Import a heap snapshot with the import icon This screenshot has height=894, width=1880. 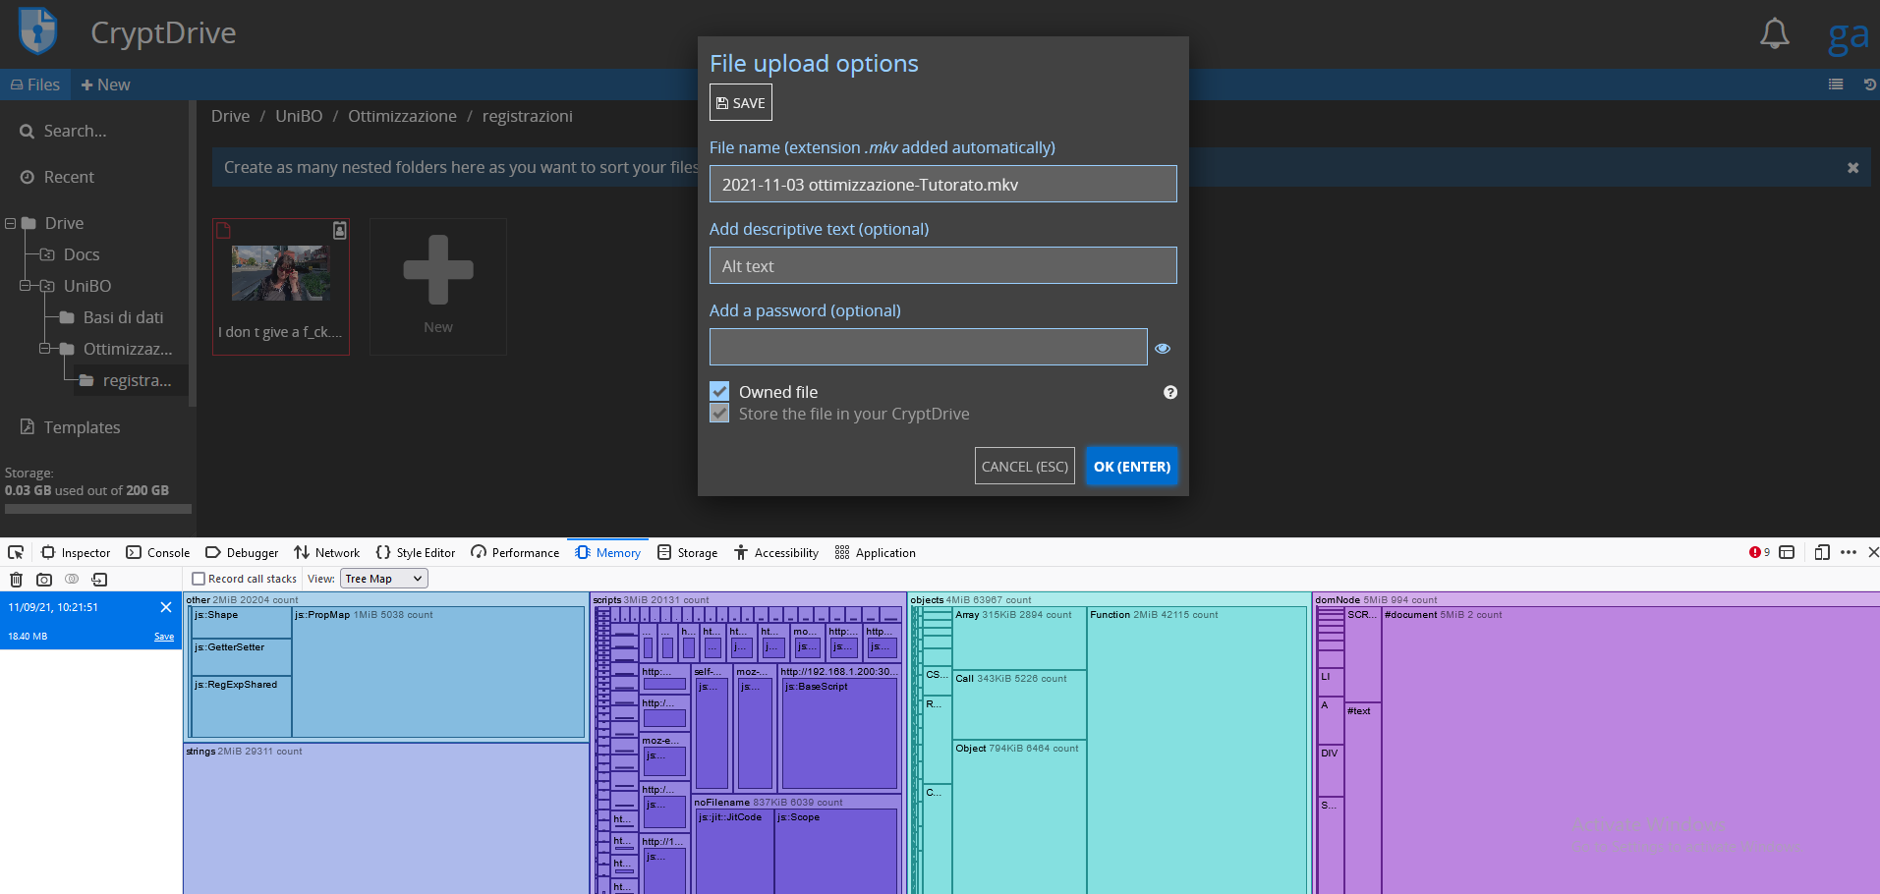[x=99, y=580]
